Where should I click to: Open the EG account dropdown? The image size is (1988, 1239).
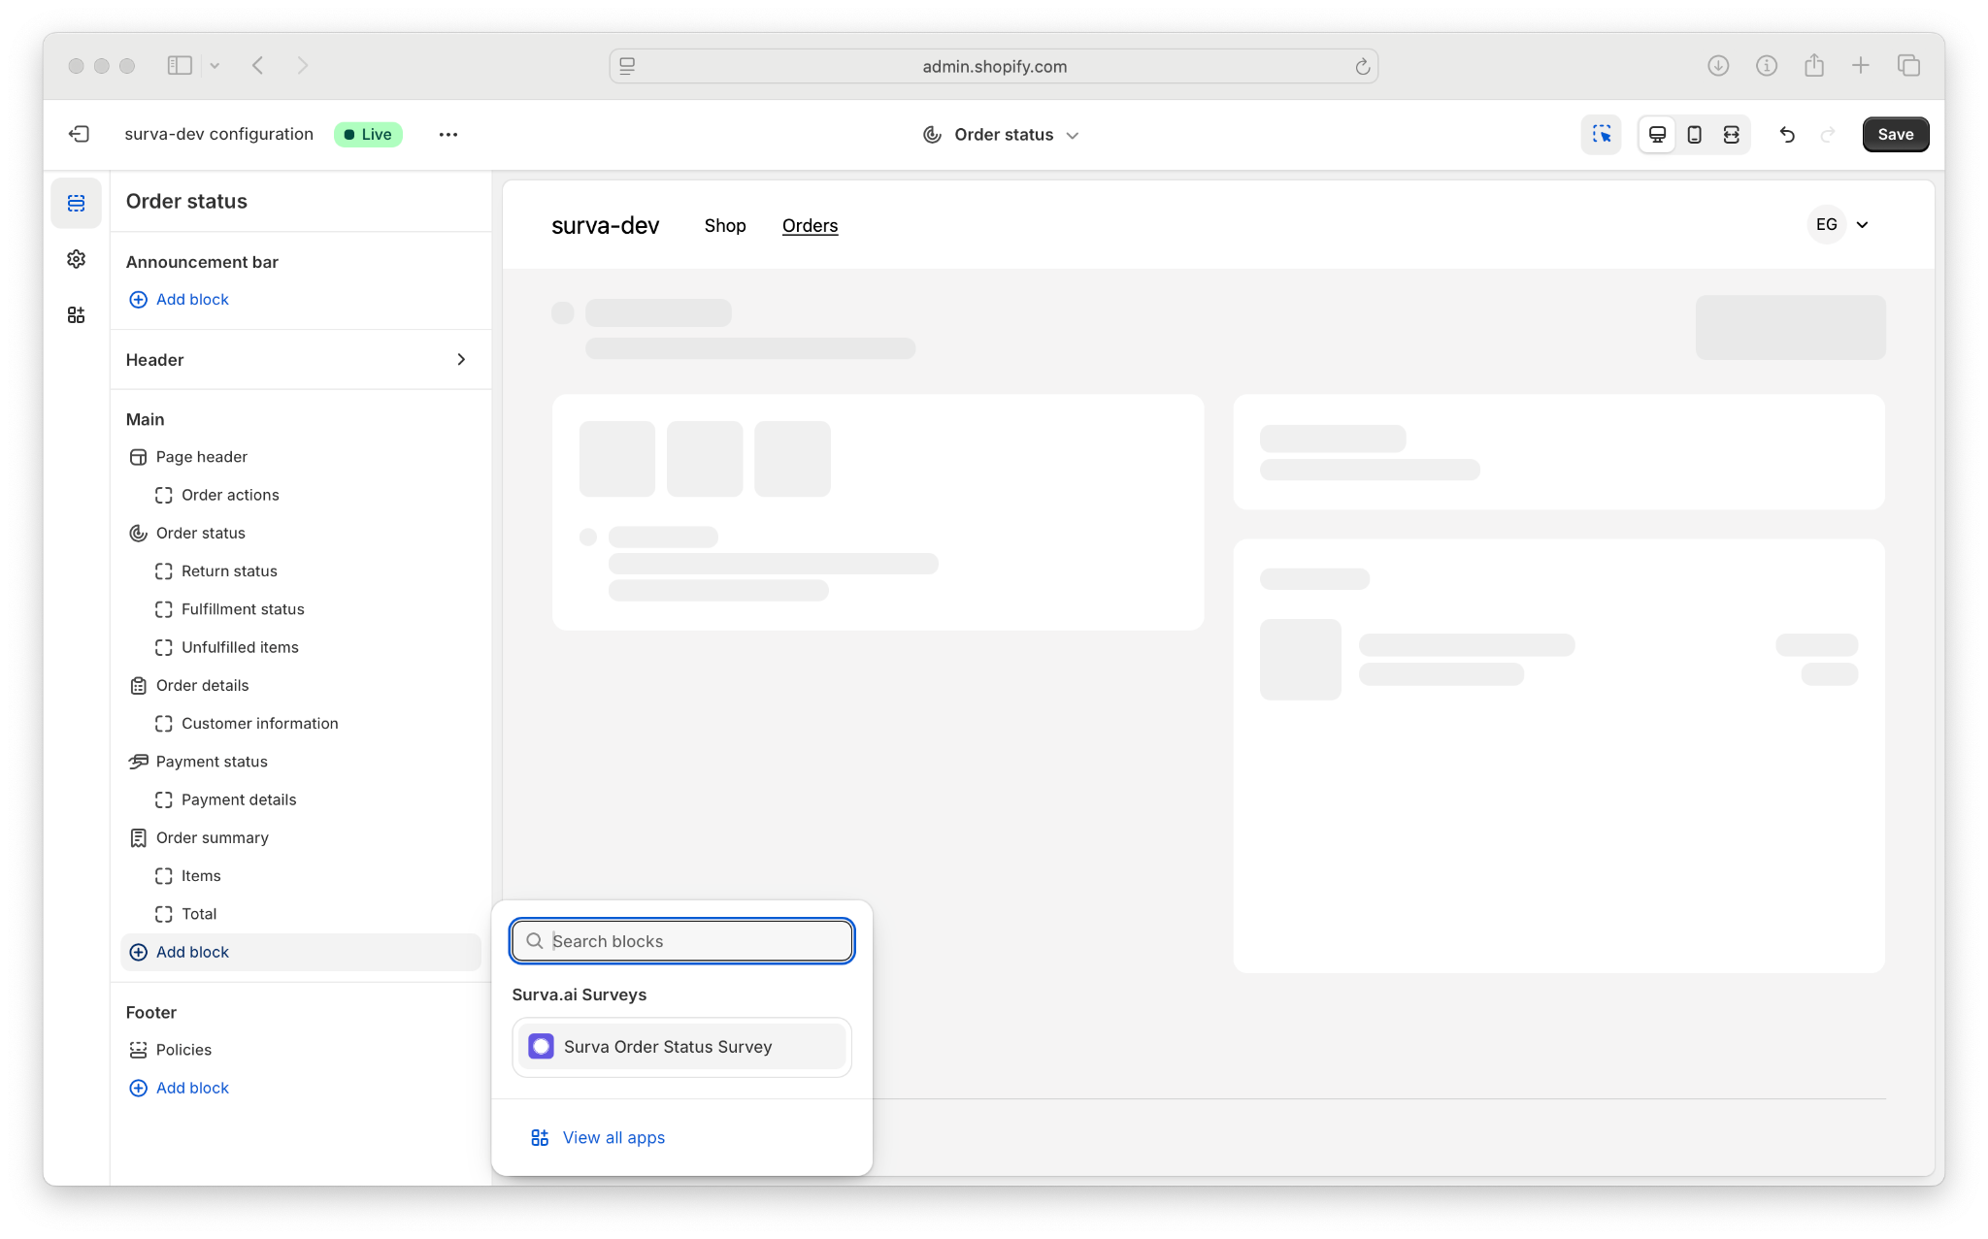pyautogui.click(x=1841, y=225)
